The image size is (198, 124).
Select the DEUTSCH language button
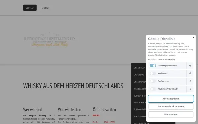[x=30, y=8]
